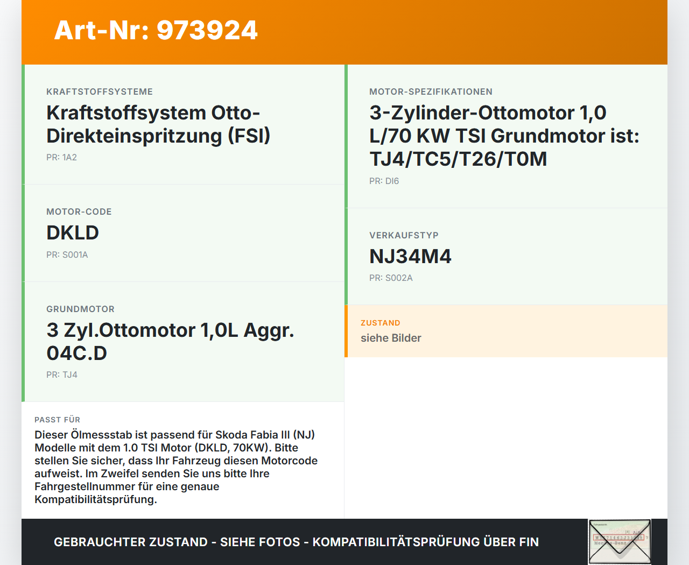Click the 'PASST FÜR' label
The height and width of the screenshot is (565, 689).
click(58, 420)
